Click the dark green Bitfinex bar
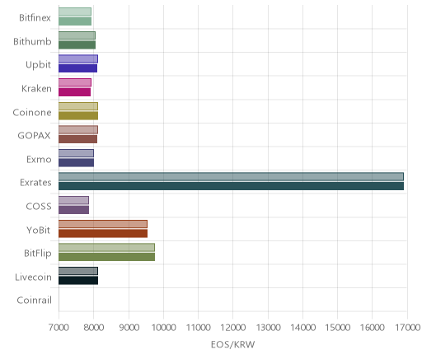 pyautogui.click(x=75, y=21)
